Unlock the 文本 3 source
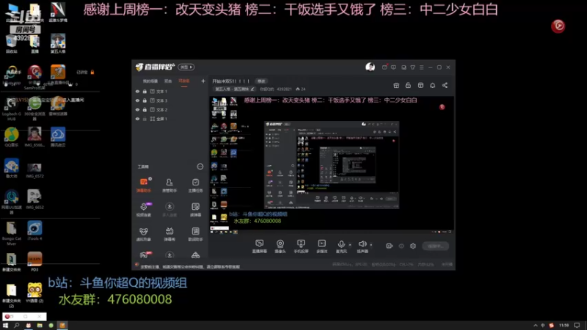The width and height of the screenshot is (587, 330). pyautogui.click(x=145, y=100)
